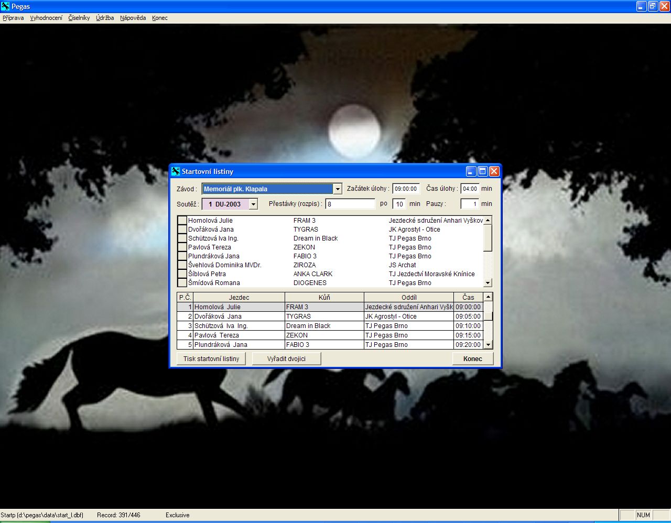Click the Startovní listiny dialog icon
Screen dimensions: 671x523
[x=176, y=171]
